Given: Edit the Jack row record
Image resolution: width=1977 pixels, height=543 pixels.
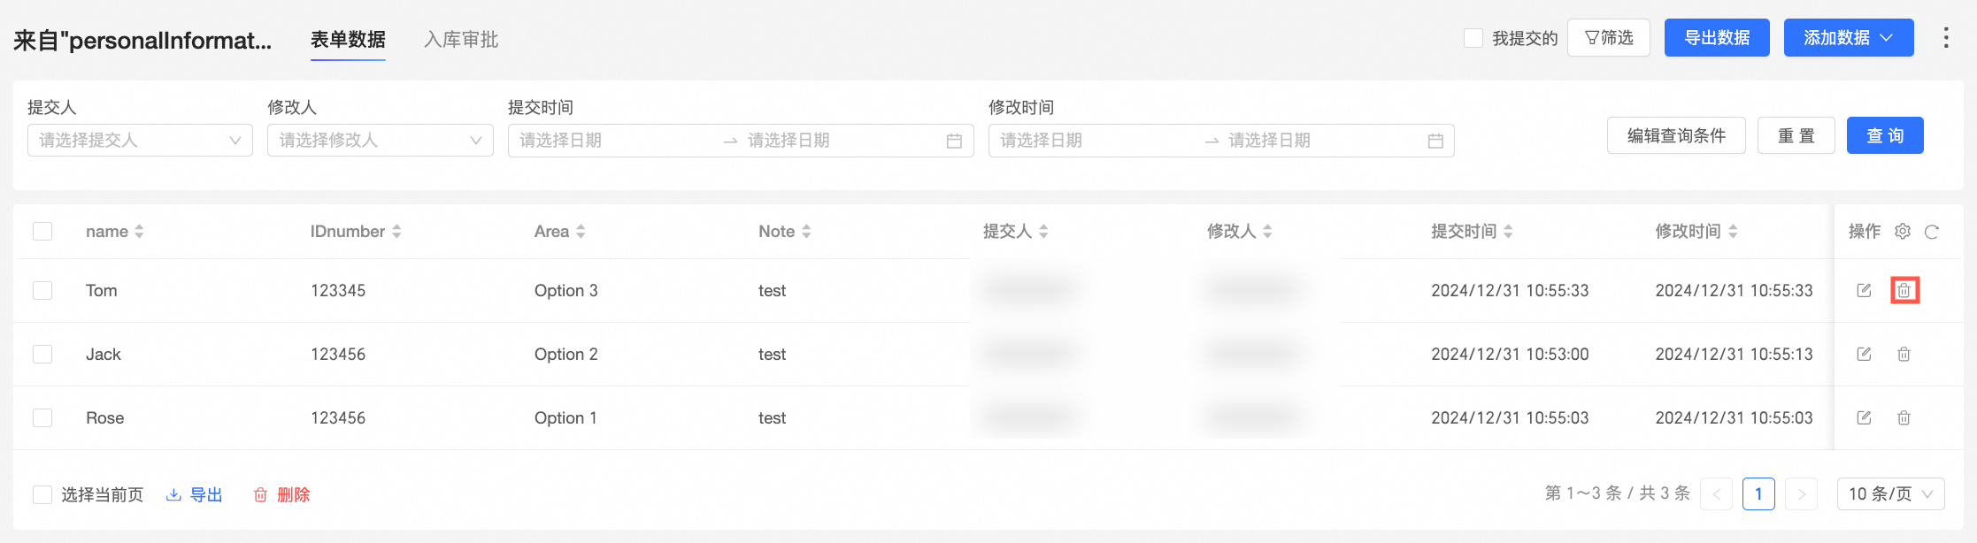Looking at the screenshot, I should (x=1864, y=354).
